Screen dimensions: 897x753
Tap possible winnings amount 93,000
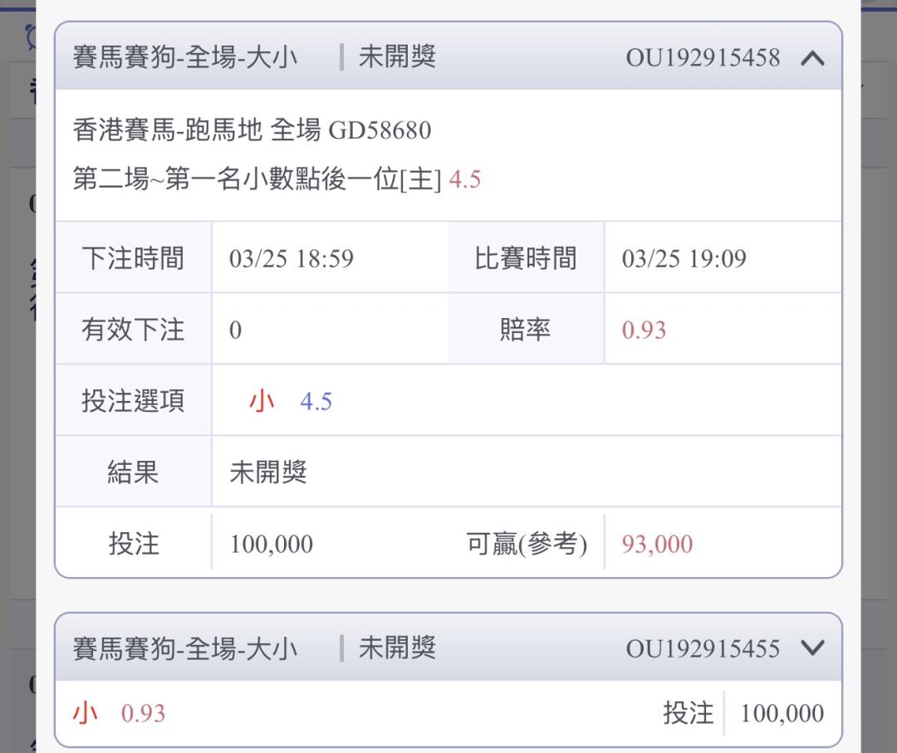[657, 545]
